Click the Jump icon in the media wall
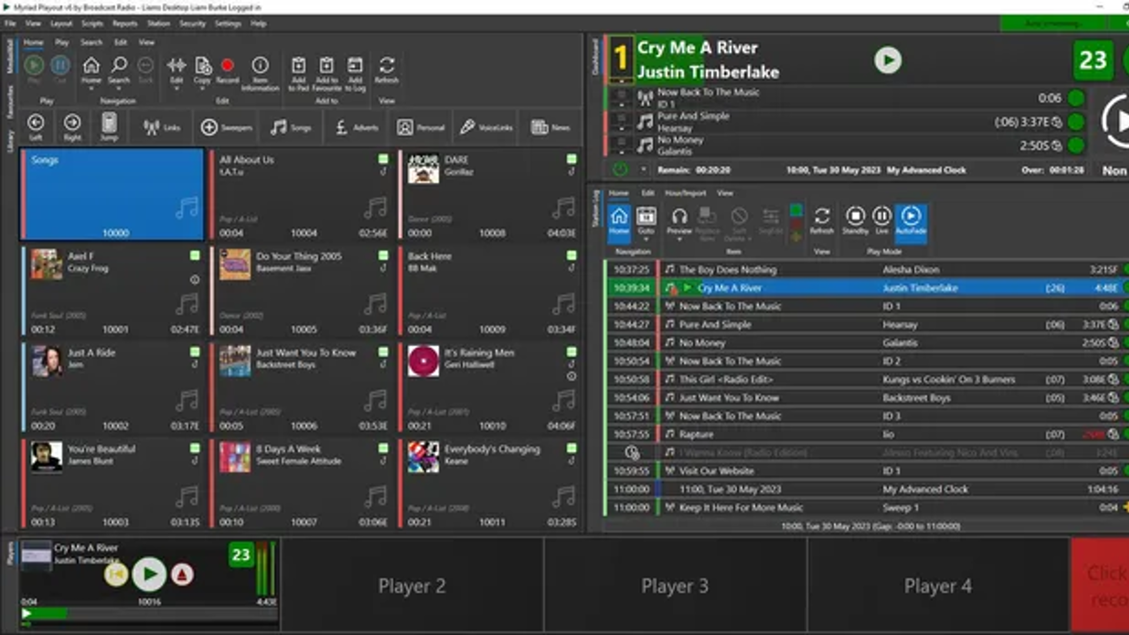 (109, 127)
